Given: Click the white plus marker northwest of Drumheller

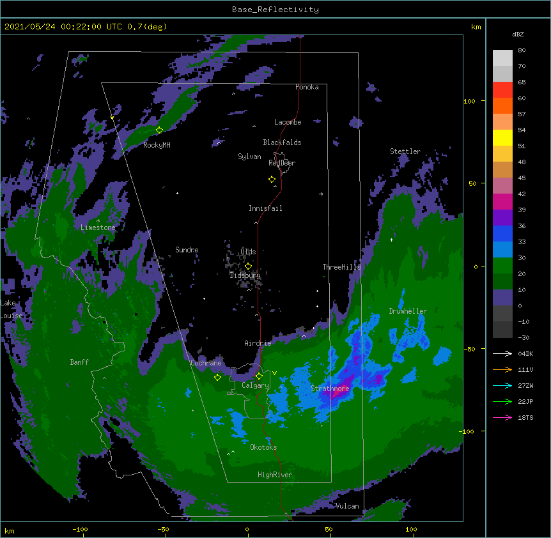Looking at the screenshot, I should coord(391,240).
